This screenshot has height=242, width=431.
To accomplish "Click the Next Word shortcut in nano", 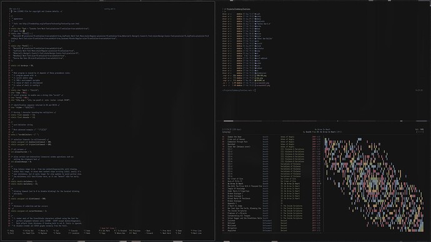I will 166,233.
